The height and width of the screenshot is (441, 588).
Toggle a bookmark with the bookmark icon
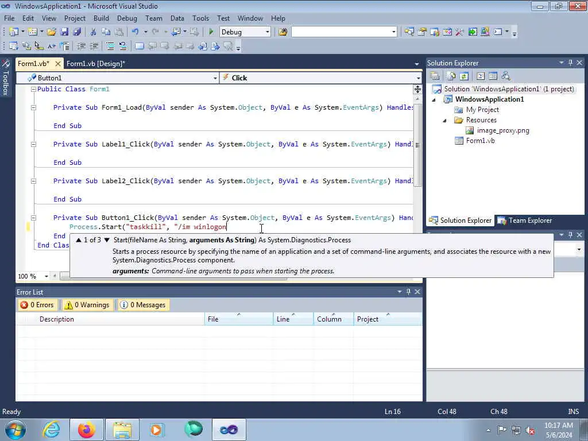pyautogui.click(x=139, y=46)
